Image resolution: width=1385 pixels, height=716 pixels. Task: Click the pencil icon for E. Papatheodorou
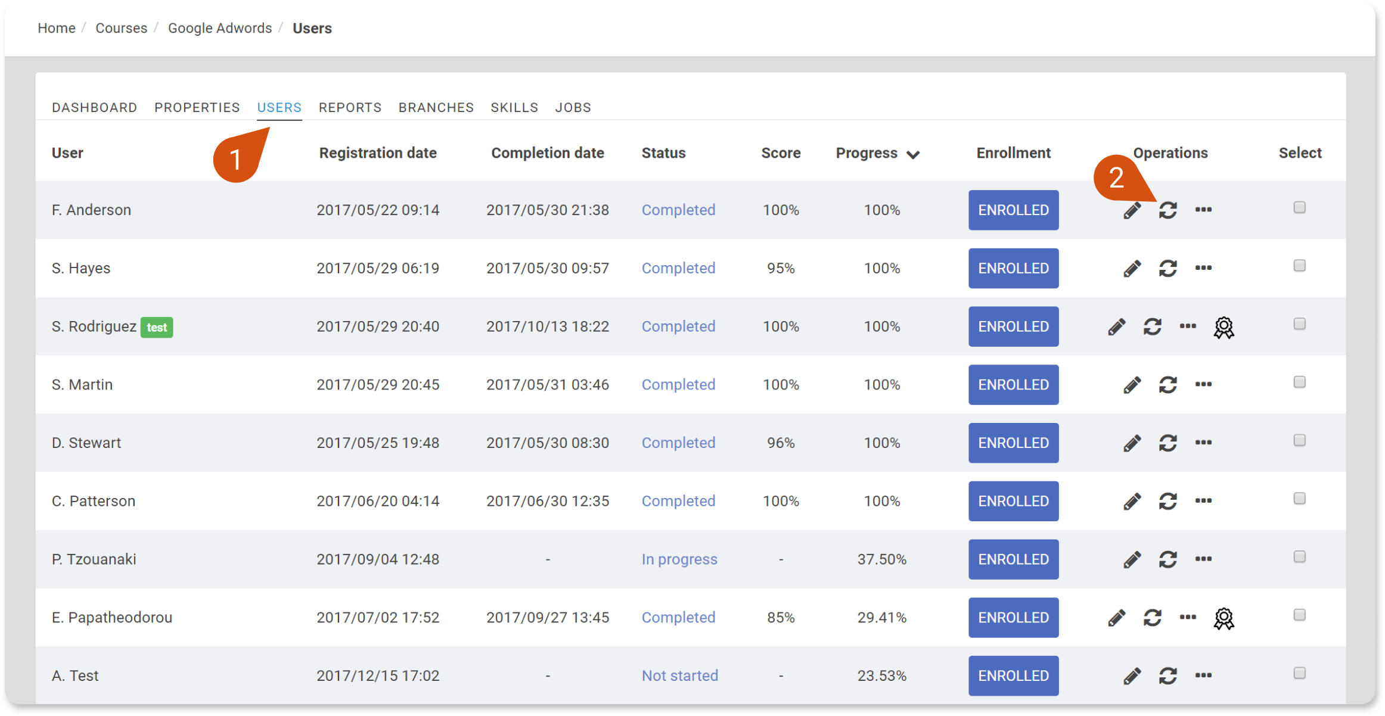pyautogui.click(x=1117, y=618)
